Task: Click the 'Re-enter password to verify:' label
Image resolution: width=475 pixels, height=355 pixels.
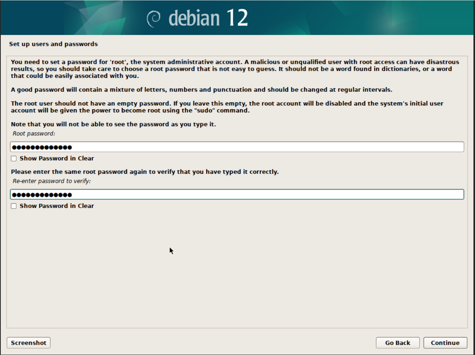Action: [52, 181]
